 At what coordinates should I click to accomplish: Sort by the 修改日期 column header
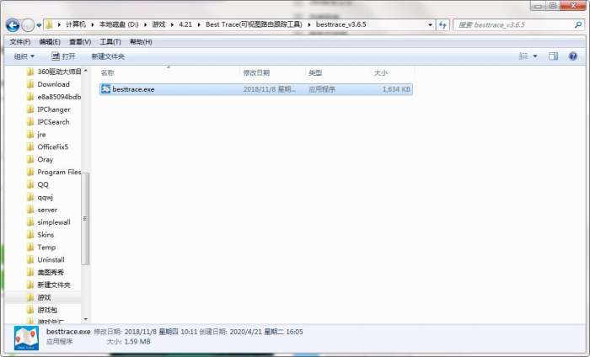(256, 73)
